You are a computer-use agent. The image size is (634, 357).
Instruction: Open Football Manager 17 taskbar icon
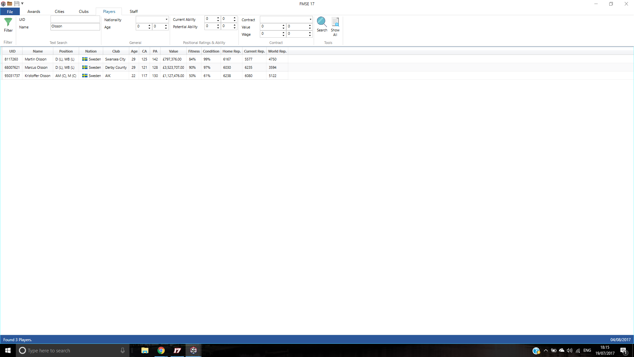pos(177,350)
